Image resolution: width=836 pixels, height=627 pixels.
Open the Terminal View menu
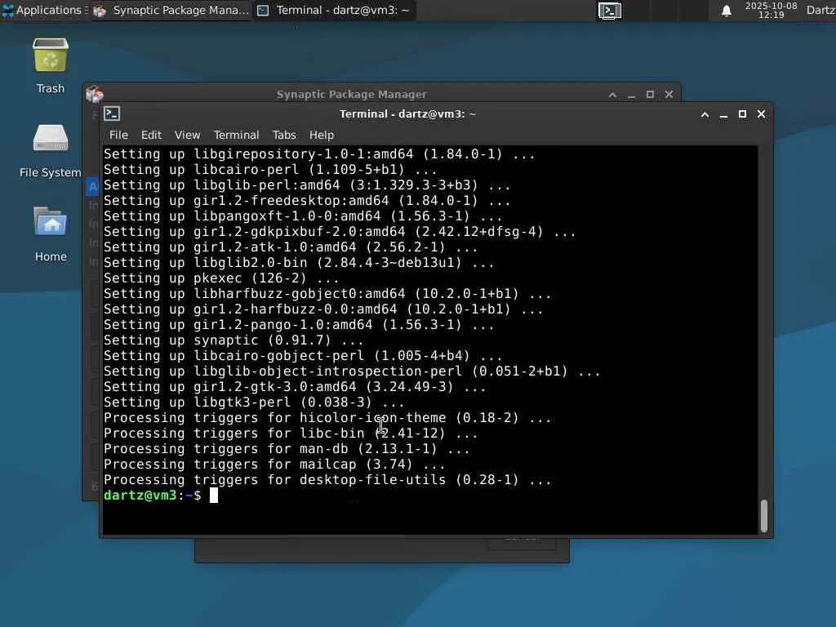(187, 135)
